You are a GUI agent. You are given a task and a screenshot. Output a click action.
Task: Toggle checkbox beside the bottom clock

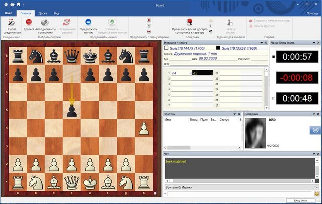[x=273, y=98]
